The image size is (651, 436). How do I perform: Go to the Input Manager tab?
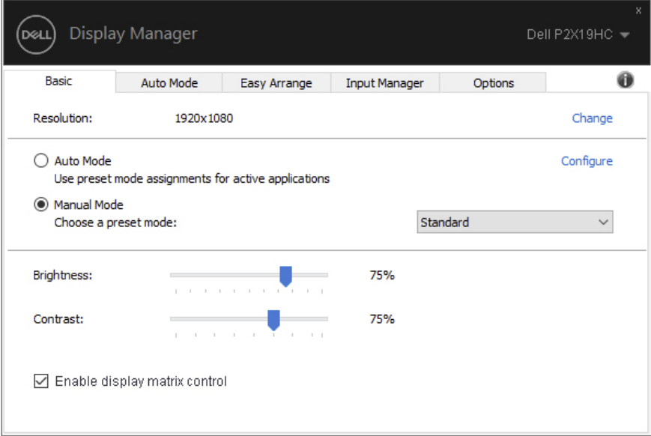[385, 83]
